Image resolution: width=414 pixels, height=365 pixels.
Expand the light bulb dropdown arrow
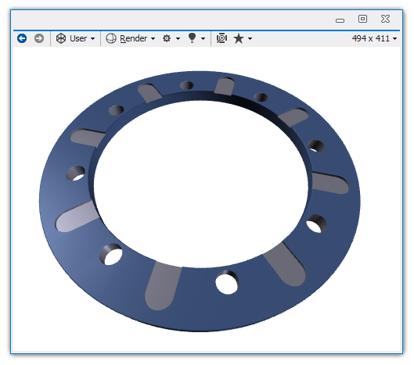pos(203,39)
